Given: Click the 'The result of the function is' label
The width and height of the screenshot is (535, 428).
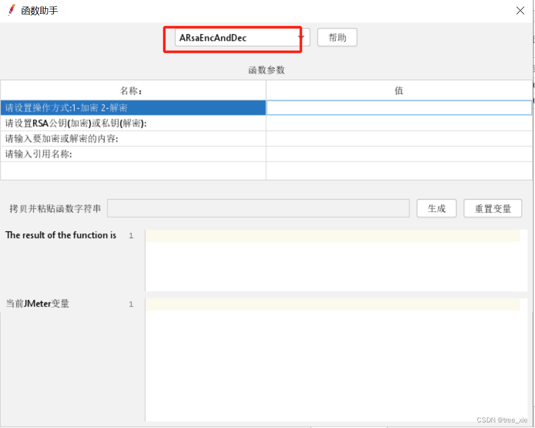Looking at the screenshot, I should tap(61, 235).
